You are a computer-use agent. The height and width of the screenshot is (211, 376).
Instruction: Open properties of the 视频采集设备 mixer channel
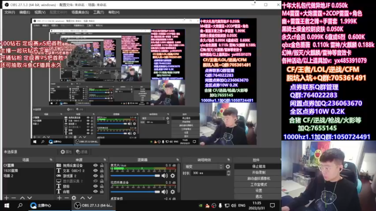pos(172,192)
